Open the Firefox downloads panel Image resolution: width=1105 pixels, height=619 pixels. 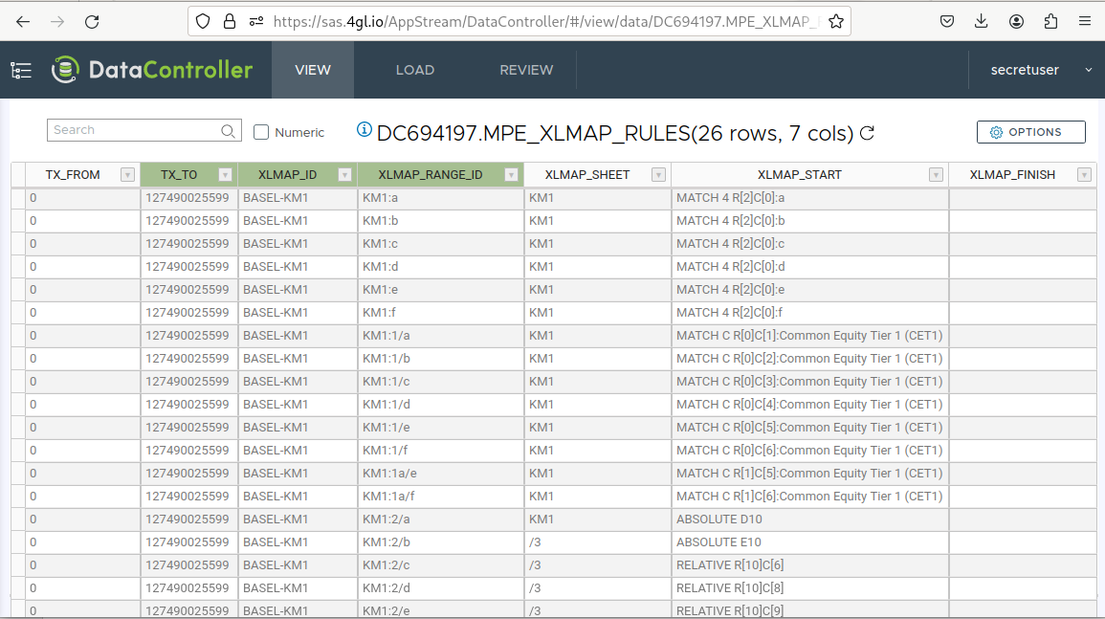pyautogui.click(x=981, y=21)
